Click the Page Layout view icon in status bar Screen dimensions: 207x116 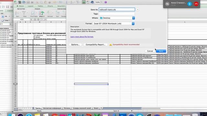(x=20, y=110)
